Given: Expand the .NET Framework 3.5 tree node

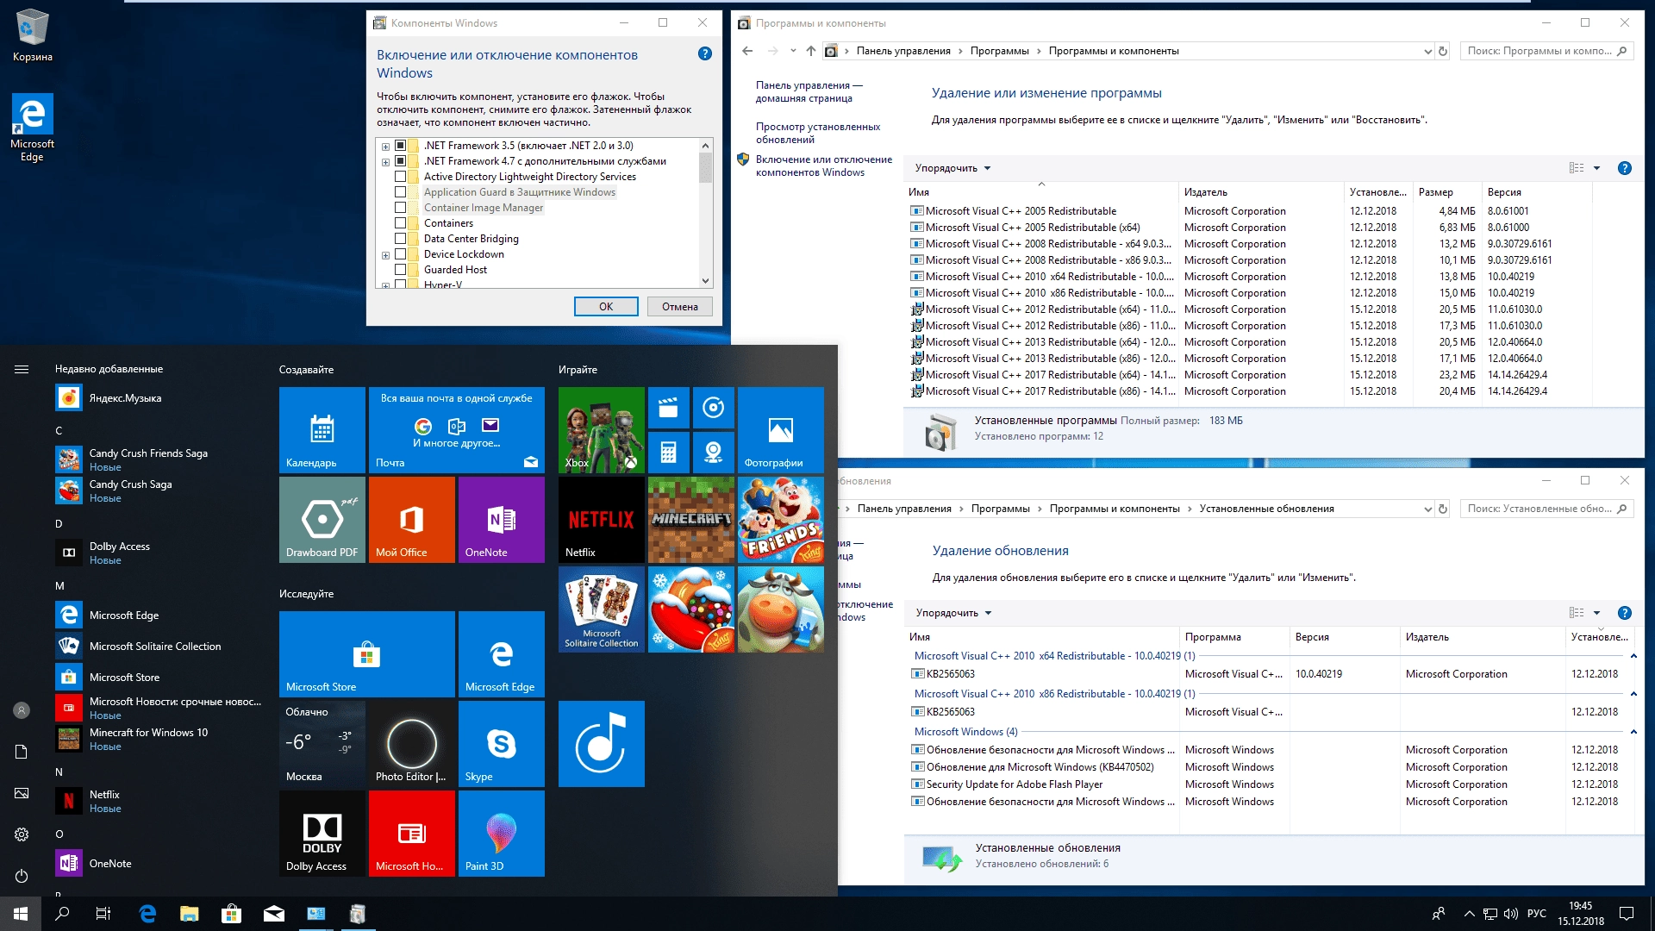Looking at the screenshot, I should click(x=385, y=147).
